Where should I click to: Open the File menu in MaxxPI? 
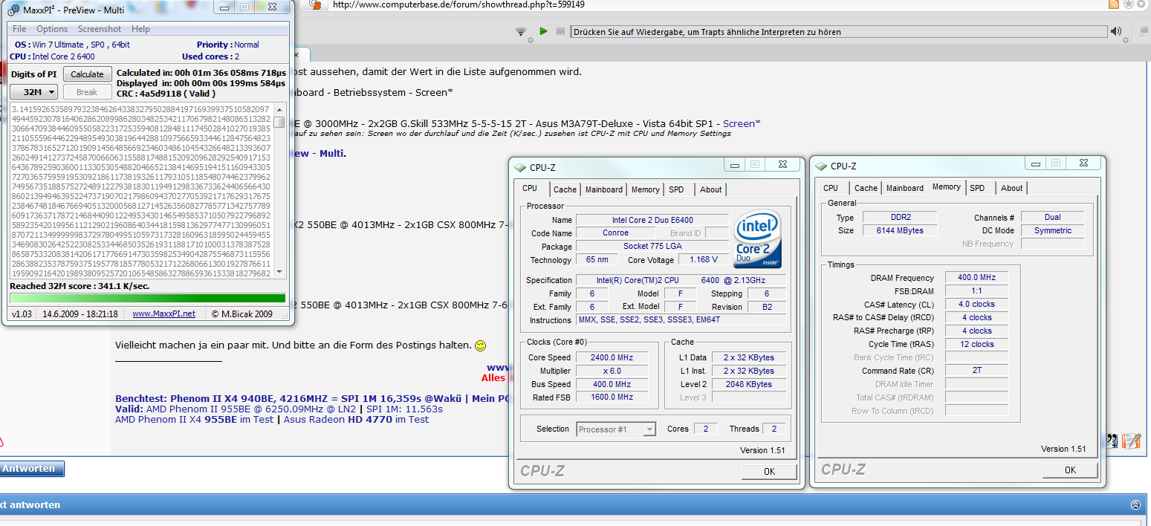19,29
